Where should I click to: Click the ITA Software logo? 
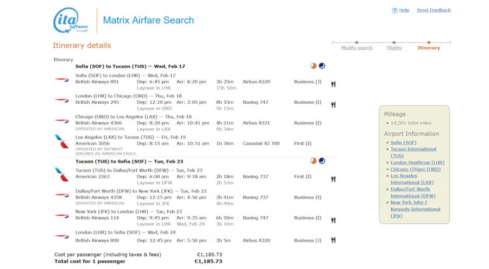[x=71, y=21]
